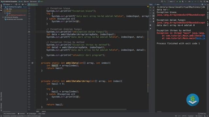The width and height of the screenshot is (209, 117).
Task: Toggle scroll-to-end icon in Run console
Action: [153, 16]
